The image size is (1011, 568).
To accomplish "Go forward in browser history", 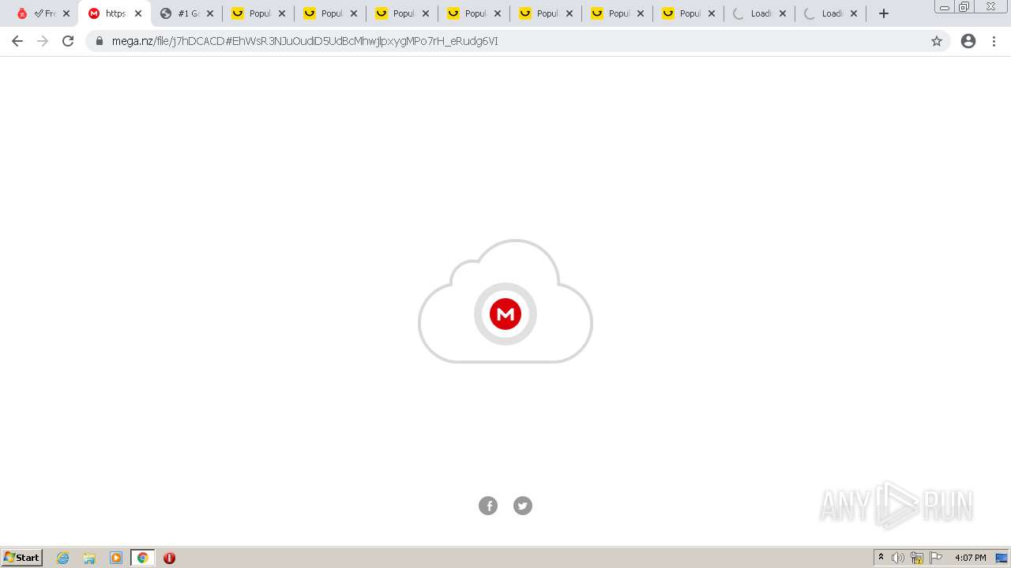I will 43,41.
